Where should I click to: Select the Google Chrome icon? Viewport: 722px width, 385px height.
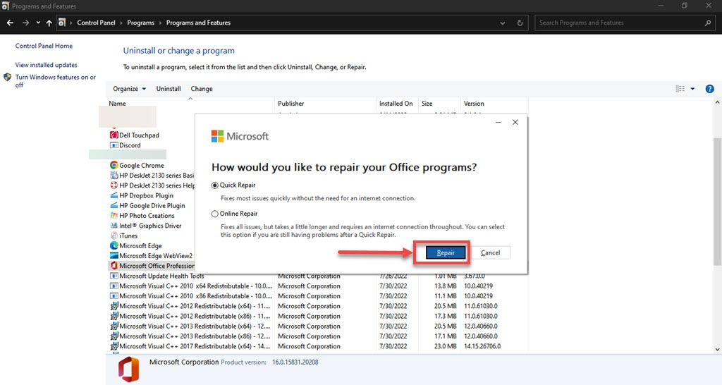[x=114, y=165]
